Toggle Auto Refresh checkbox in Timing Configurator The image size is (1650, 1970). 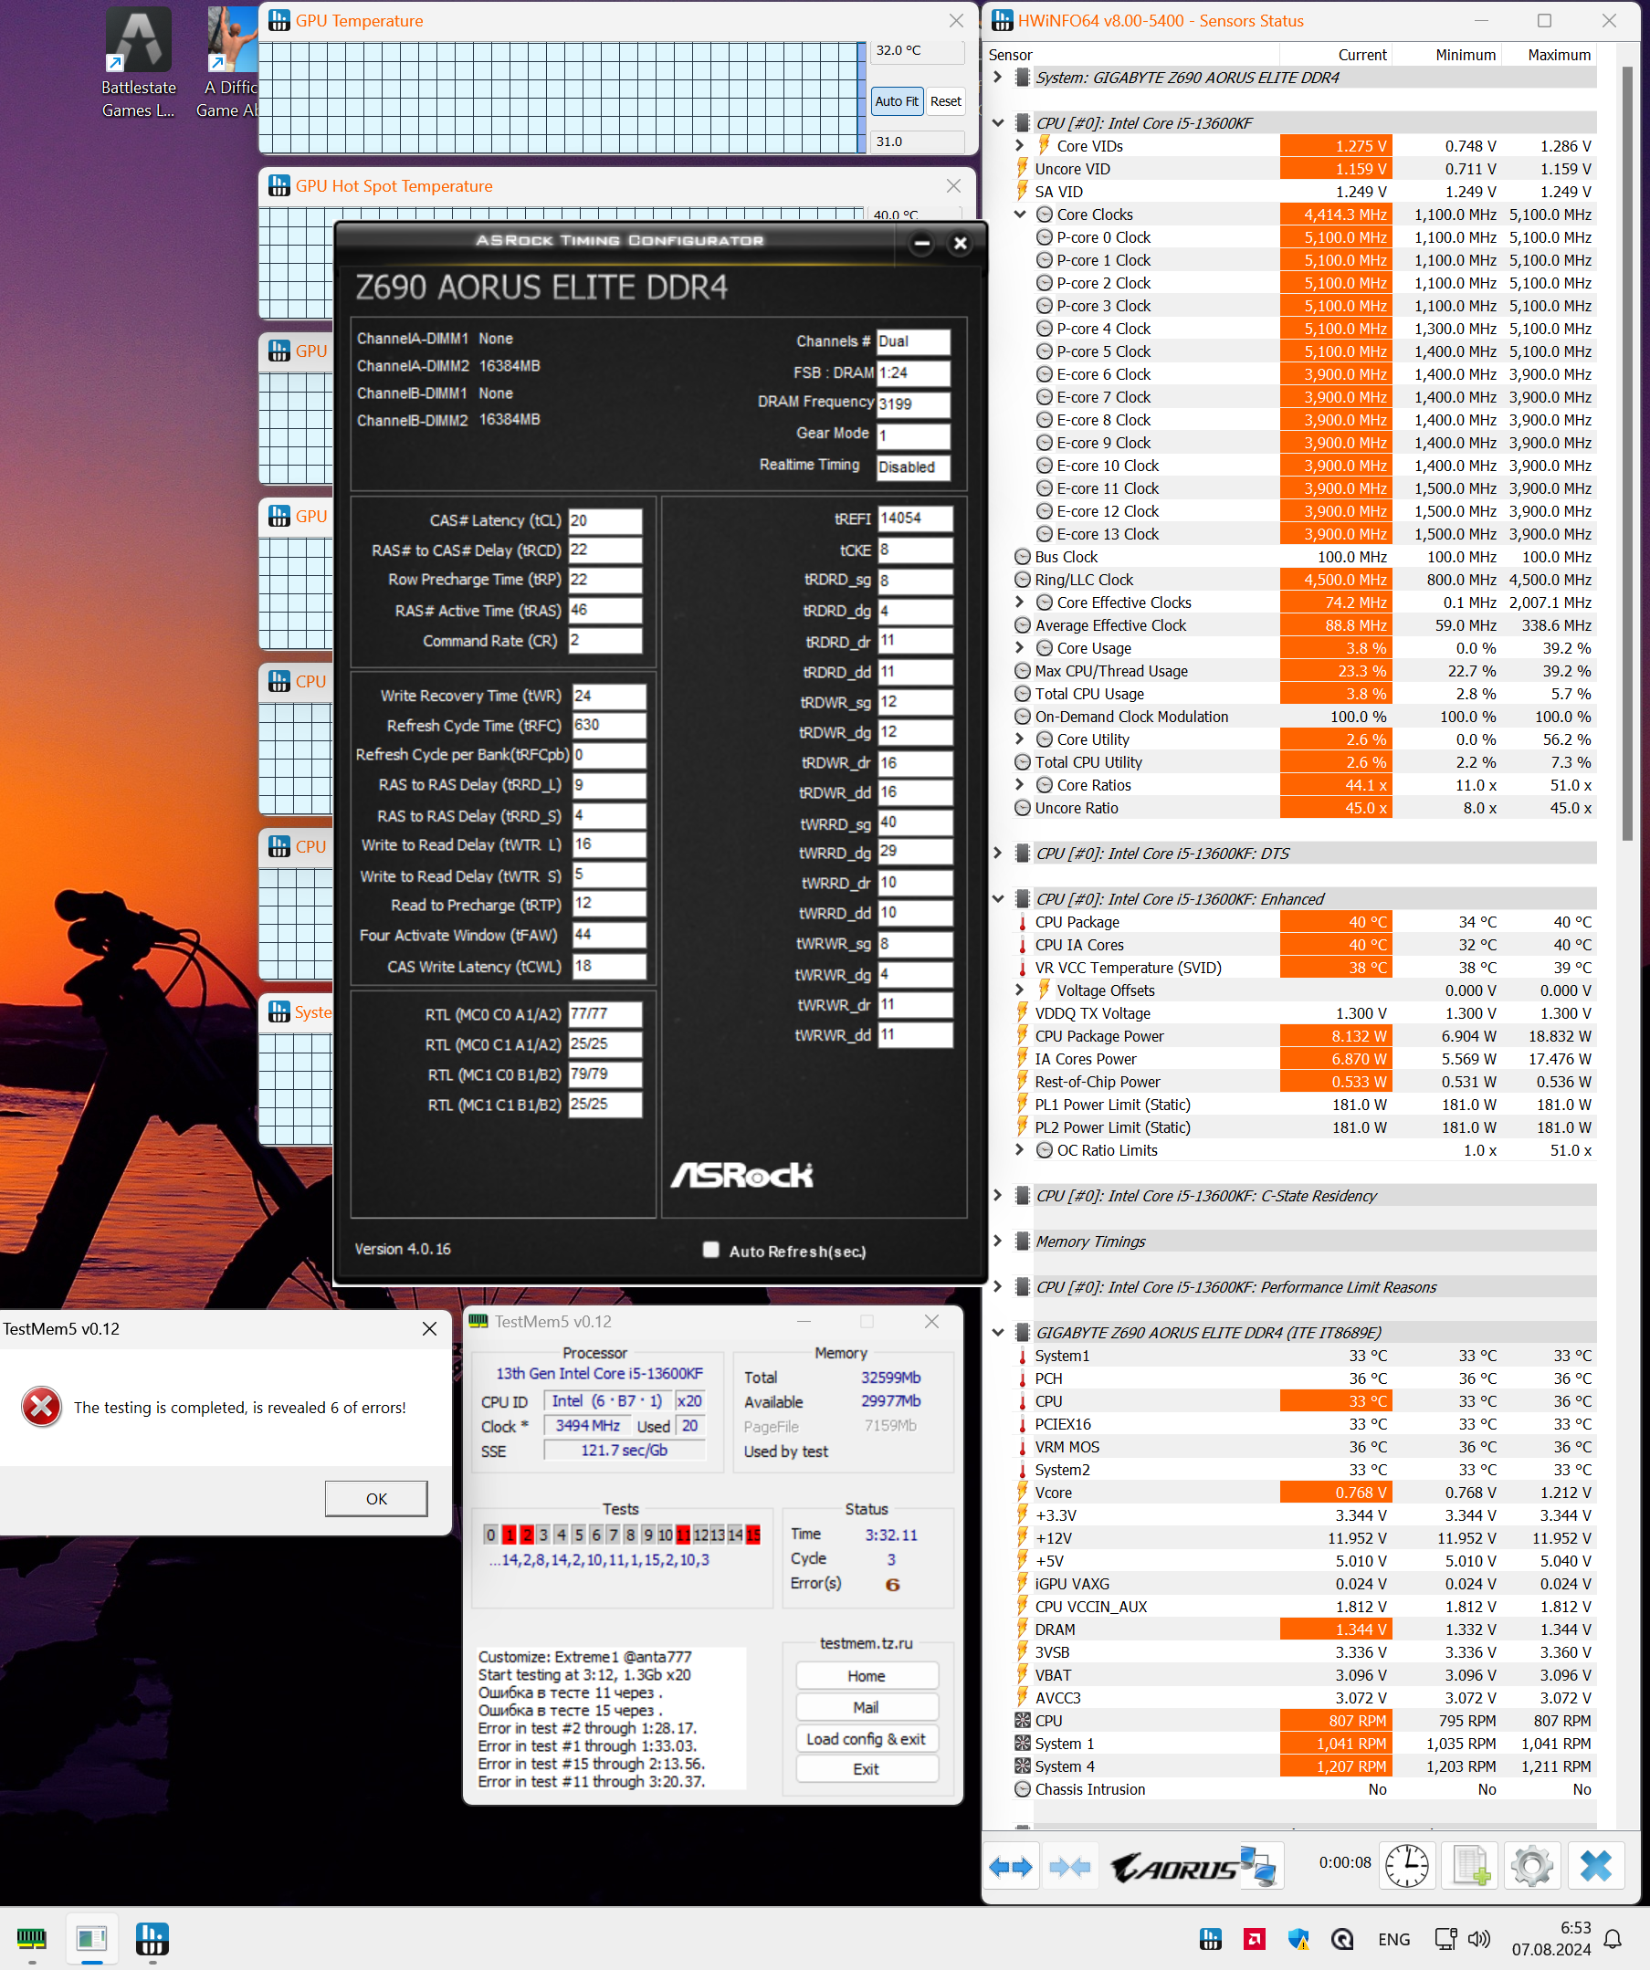[x=710, y=1250]
